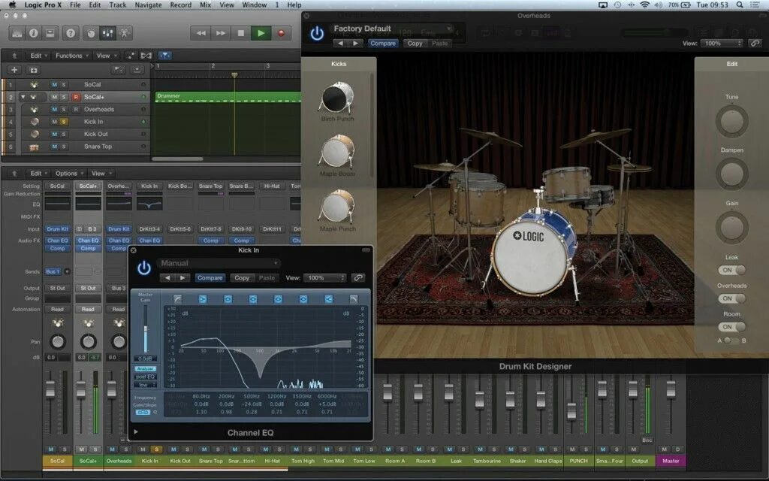
Task: Open the Quick Help question mark button
Action: click(71, 33)
